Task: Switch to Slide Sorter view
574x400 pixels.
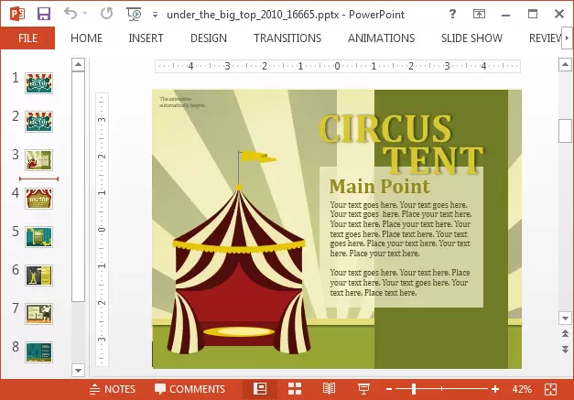Action: [295, 389]
